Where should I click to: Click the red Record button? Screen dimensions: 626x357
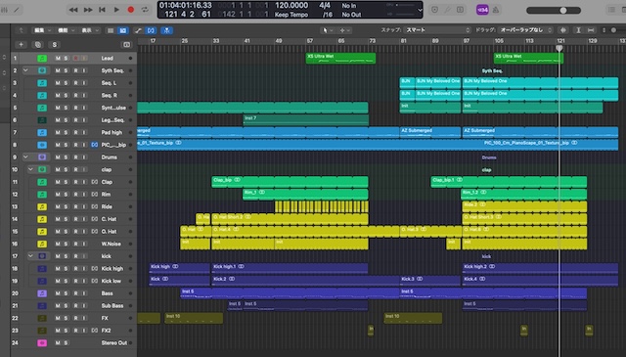(x=130, y=10)
